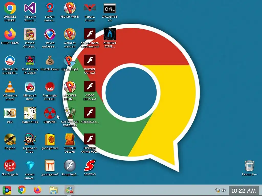Open the HxD hex editor shortcut
The width and height of the screenshot is (262, 196).
point(10,113)
